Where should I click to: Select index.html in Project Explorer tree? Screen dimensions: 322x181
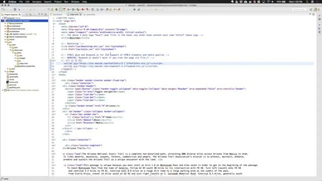tap(23, 63)
